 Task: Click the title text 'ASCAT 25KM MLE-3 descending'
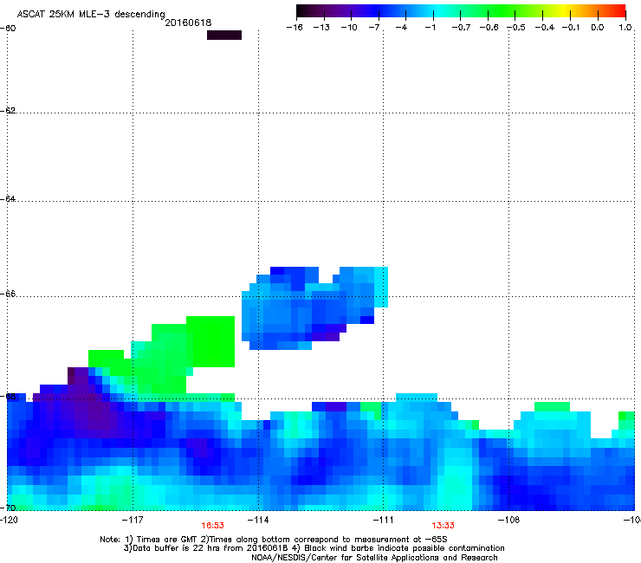[91, 15]
